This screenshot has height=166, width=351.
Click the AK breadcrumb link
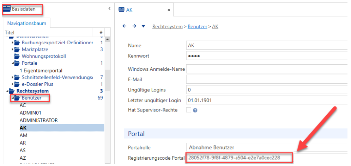click(x=215, y=26)
